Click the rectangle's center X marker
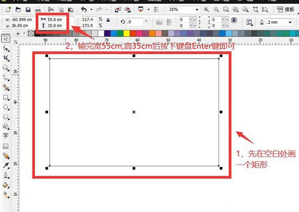Screen dimensions: 299x212 pyautogui.click(x=134, y=112)
